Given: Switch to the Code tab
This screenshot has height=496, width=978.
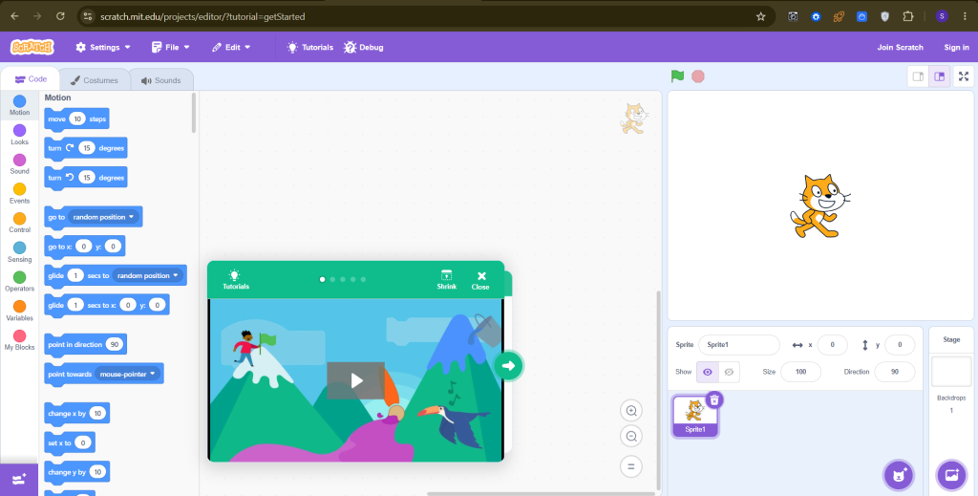Looking at the screenshot, I should point(31,79).
